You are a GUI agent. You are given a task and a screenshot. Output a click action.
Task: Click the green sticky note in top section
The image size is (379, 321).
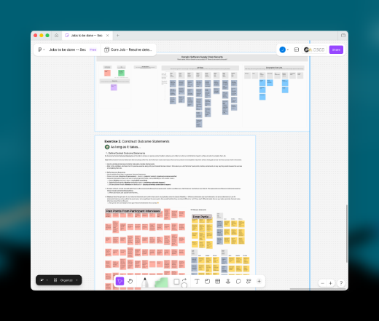click(121, 73)
